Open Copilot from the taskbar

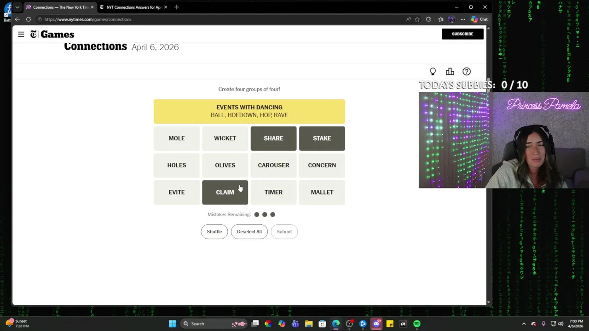coord(282,324)
